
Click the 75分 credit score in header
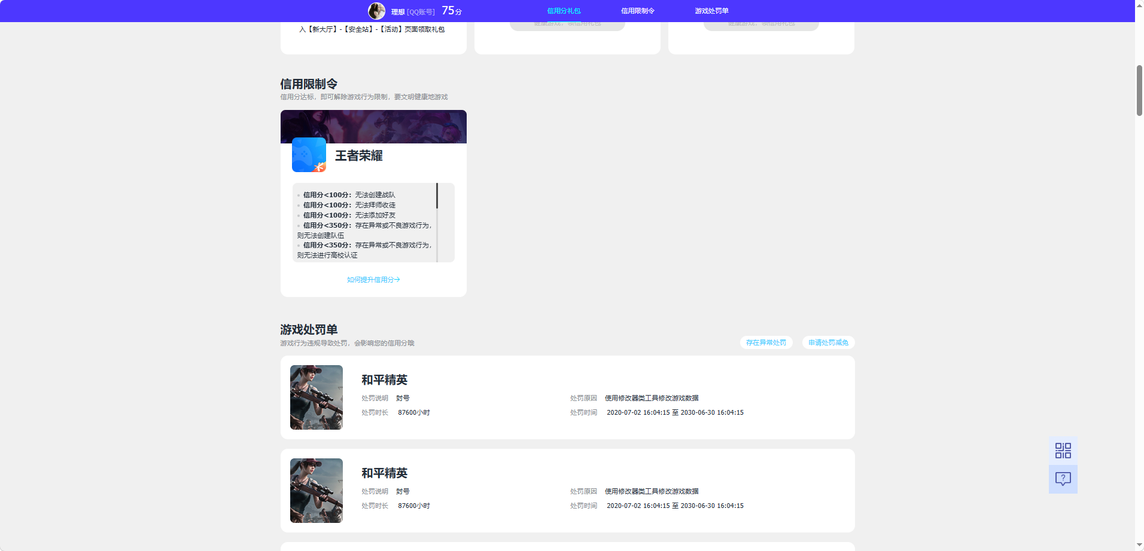coord(452,11)
